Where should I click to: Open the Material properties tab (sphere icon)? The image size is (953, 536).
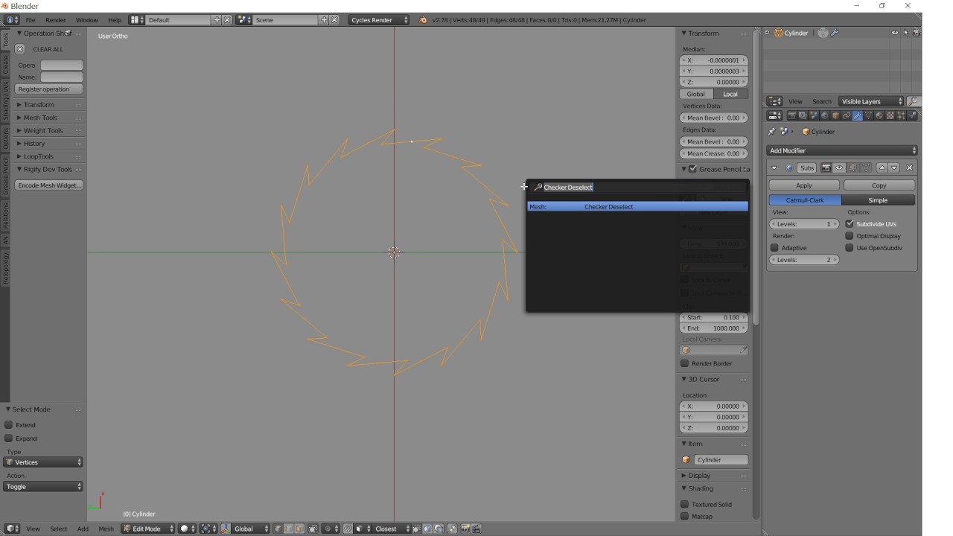coord(879,115)
